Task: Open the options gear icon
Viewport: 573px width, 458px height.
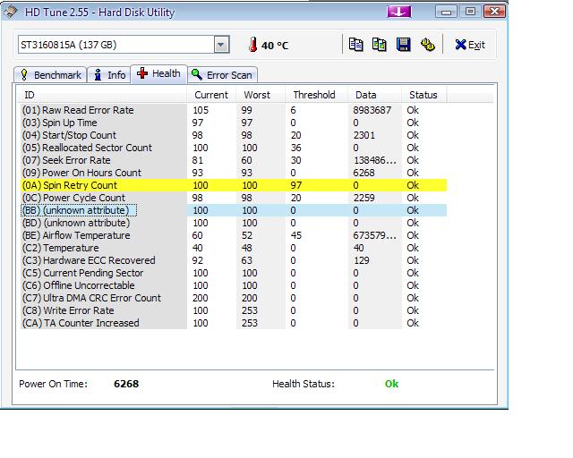Action: pyautogui.click(x=428, y=45)
